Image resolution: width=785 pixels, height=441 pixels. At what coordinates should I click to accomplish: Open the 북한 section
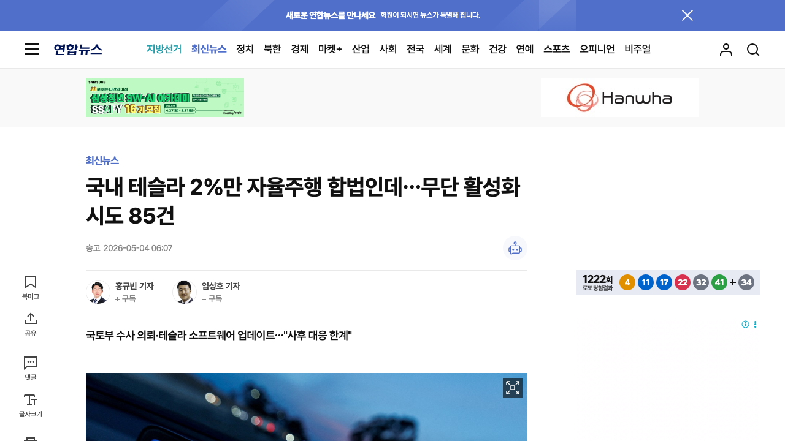272,49
